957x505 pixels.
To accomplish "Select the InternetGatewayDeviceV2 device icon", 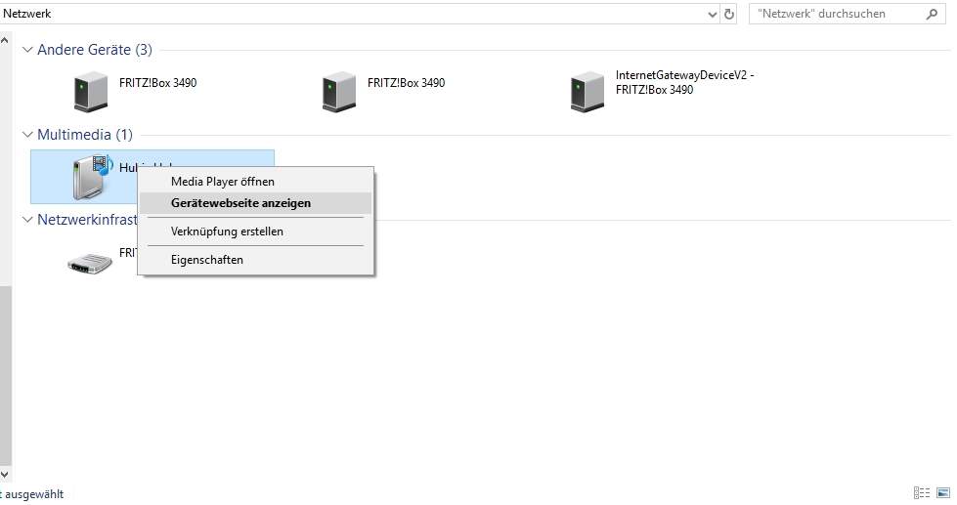I will point(587,92).
